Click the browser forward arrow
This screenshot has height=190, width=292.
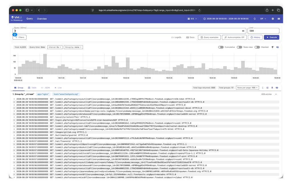(45, 10)
